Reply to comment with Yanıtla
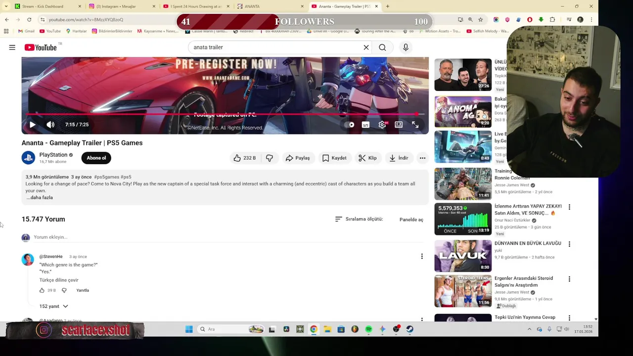 (83, 290)
